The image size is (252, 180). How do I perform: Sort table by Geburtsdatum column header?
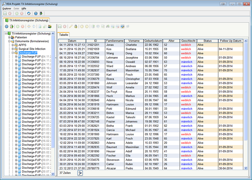153,41
